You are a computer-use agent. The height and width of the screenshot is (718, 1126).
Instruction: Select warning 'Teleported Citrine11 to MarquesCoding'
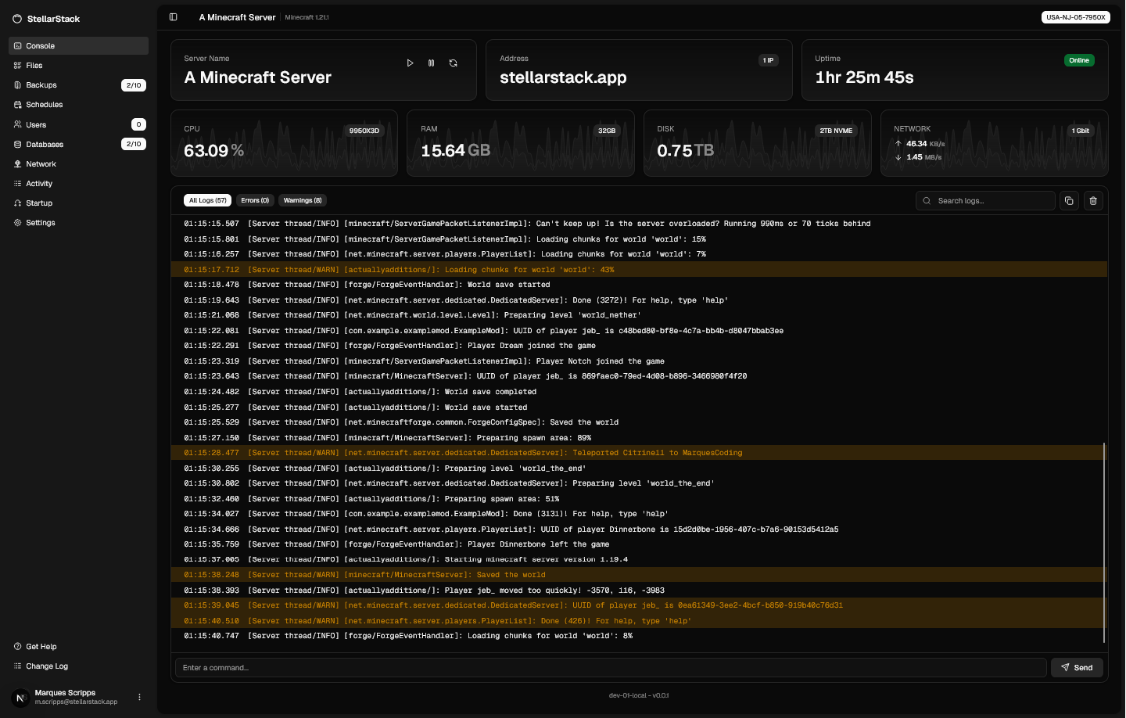tap(639, 453)
